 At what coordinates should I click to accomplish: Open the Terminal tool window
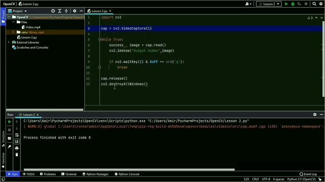click(69, 174)
